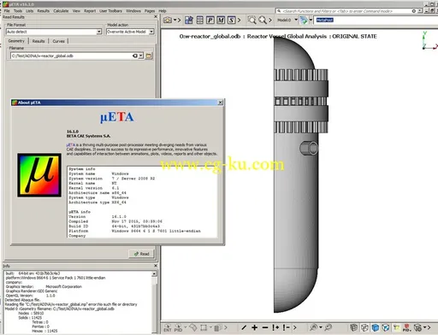Screen dimensions: 438x335
Task: Click the PID pick icon in bottom toolbar
Action: click(x=178, y=327)
